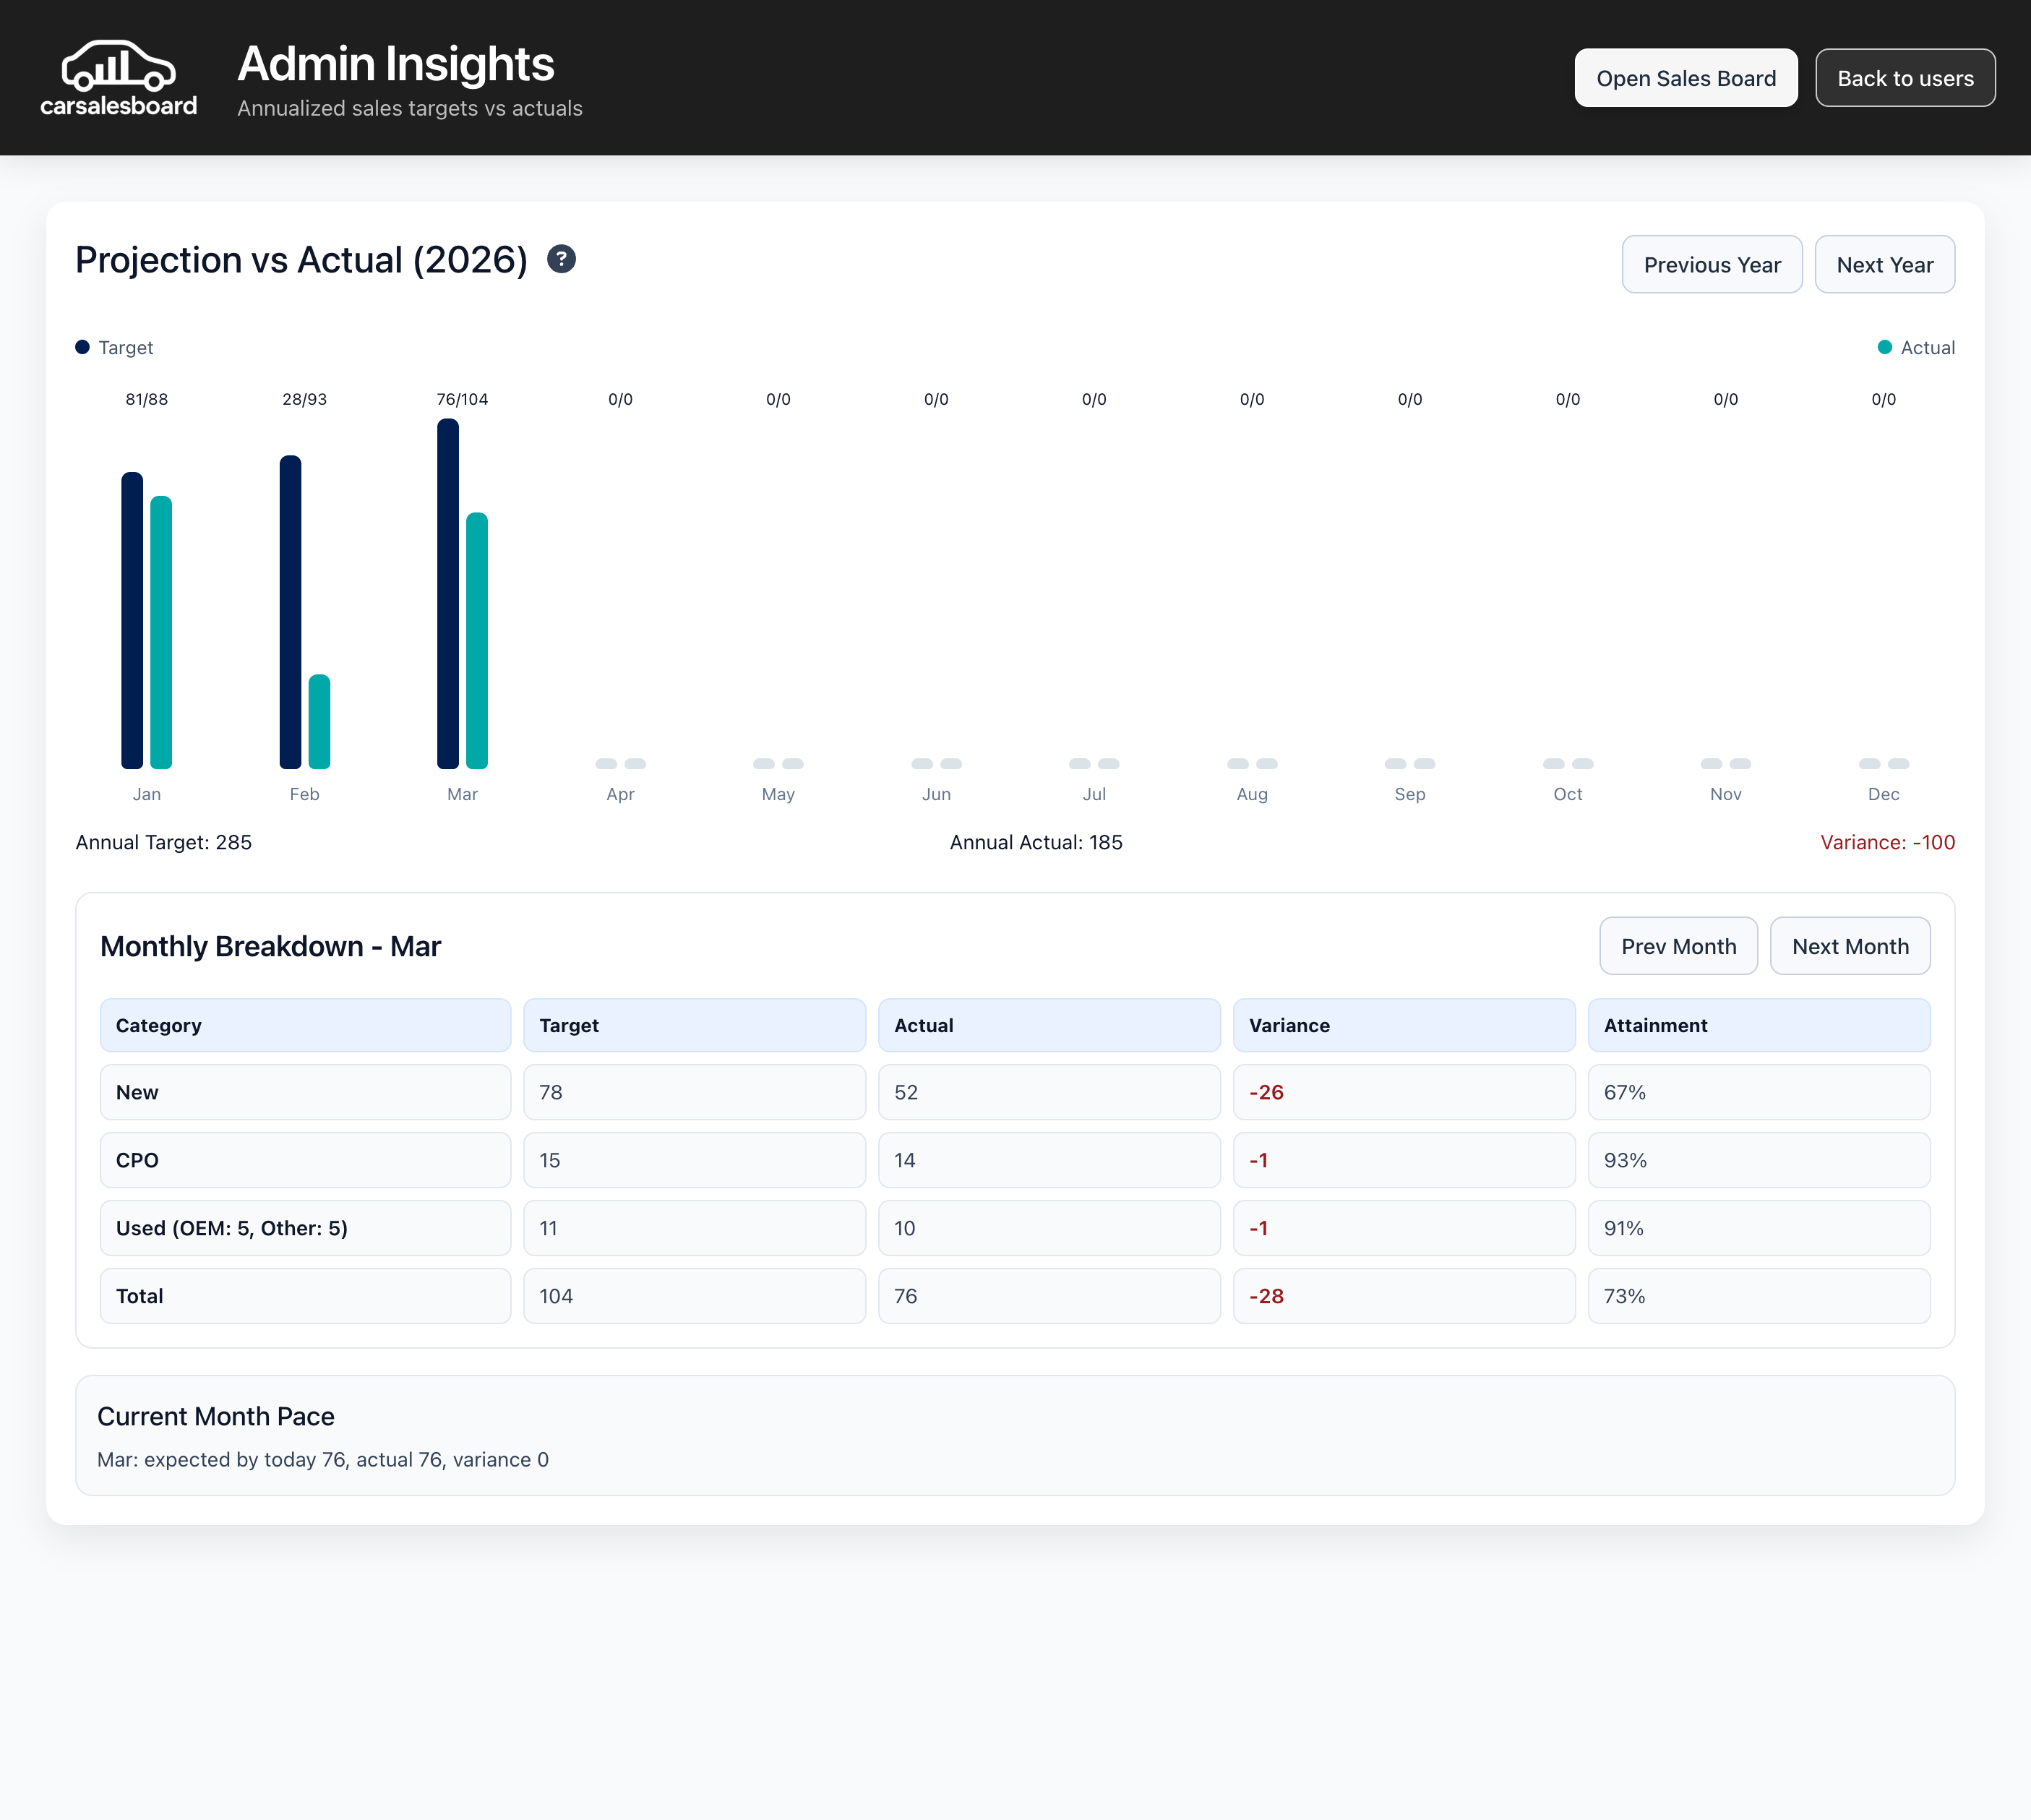Open Prev Month in Monthly Breakdown
Screen dimensions: 2031x1820
[x=1678, y=945]
